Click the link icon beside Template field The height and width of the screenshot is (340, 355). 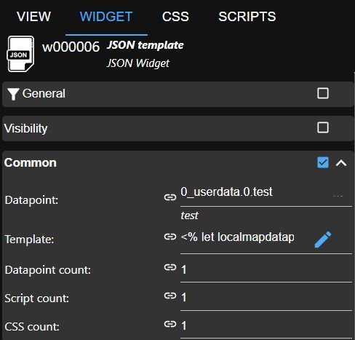pos(170,237)
